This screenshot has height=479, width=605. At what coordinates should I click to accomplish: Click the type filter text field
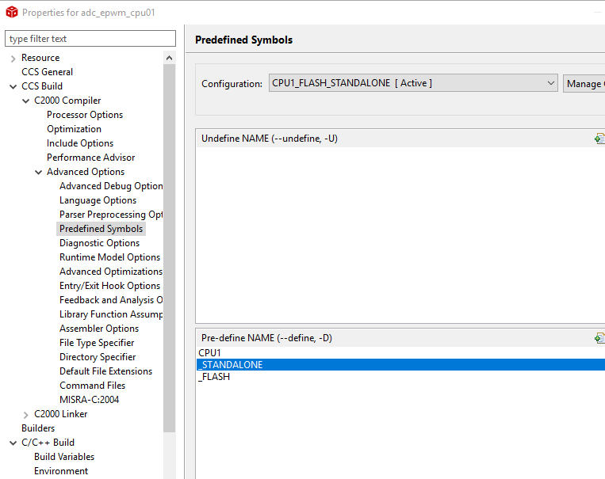[90, 39]
